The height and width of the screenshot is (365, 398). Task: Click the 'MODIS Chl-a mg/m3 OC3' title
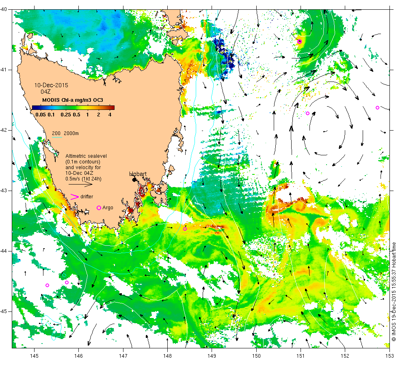(x=73, y=100)
